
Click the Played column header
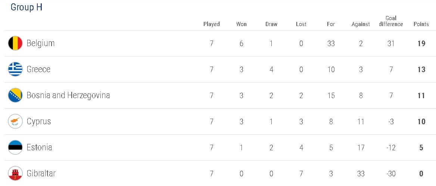212,24
